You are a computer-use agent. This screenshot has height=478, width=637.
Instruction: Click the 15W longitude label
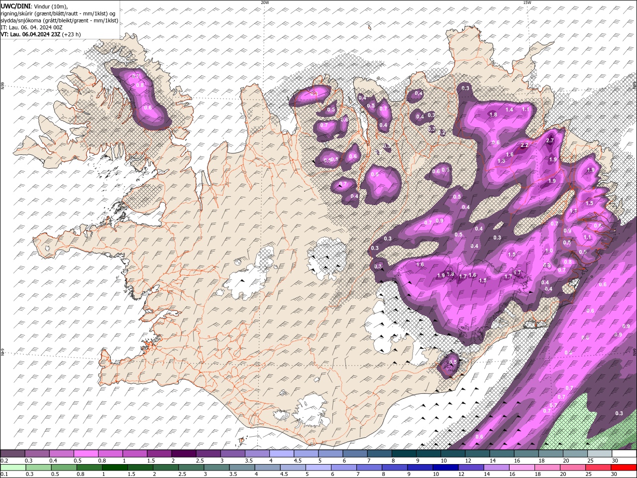point(528,2)
